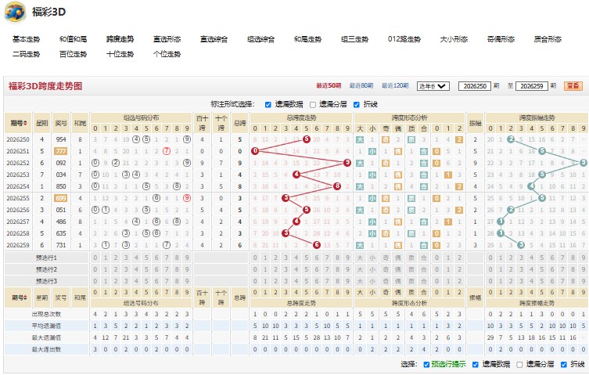The image size is (589, 375).
Task: Enable 遗漏分层 checkbox in the footer 选择 row
Action: click(519, 365)
